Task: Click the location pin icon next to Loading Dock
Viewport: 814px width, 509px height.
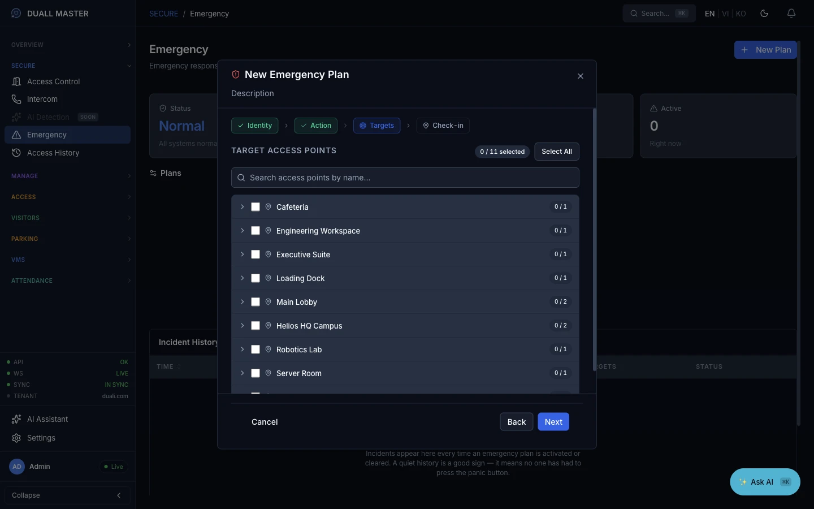Action: pyautogui.click(x=269, y=278)
